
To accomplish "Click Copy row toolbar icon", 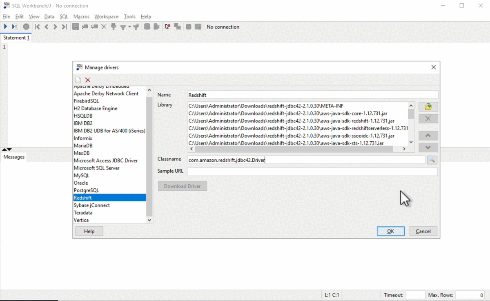I will click(x=94, y=27).
